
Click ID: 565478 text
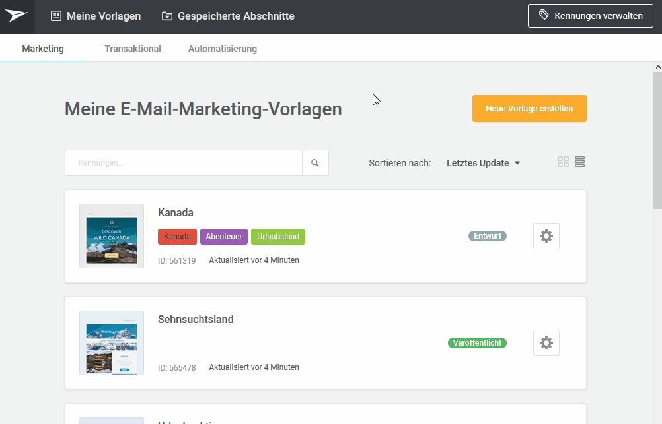[x=177, y=367]
